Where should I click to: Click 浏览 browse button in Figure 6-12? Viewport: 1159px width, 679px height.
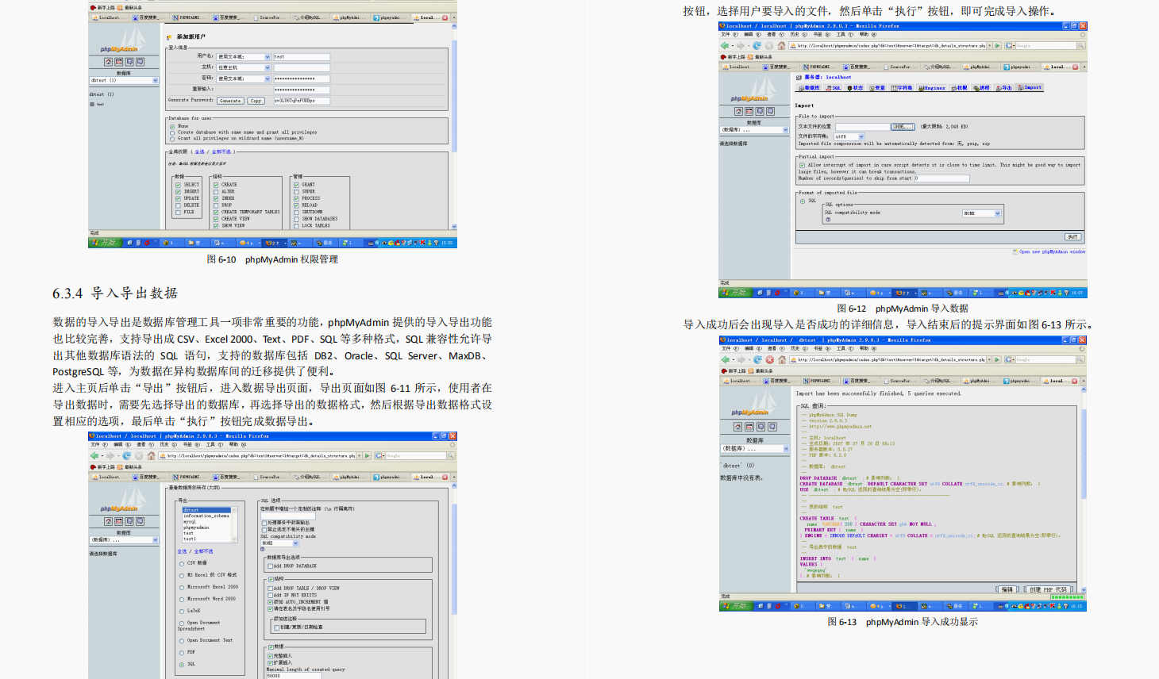[x=903, y=127]
